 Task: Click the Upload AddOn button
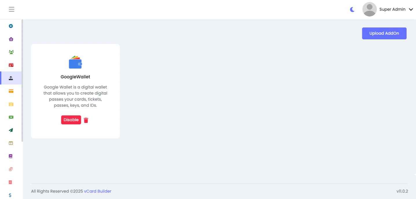[384, 33]
